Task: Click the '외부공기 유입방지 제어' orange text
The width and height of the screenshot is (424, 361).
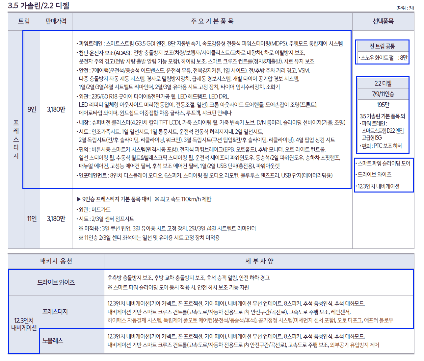Action: (355, 345)
